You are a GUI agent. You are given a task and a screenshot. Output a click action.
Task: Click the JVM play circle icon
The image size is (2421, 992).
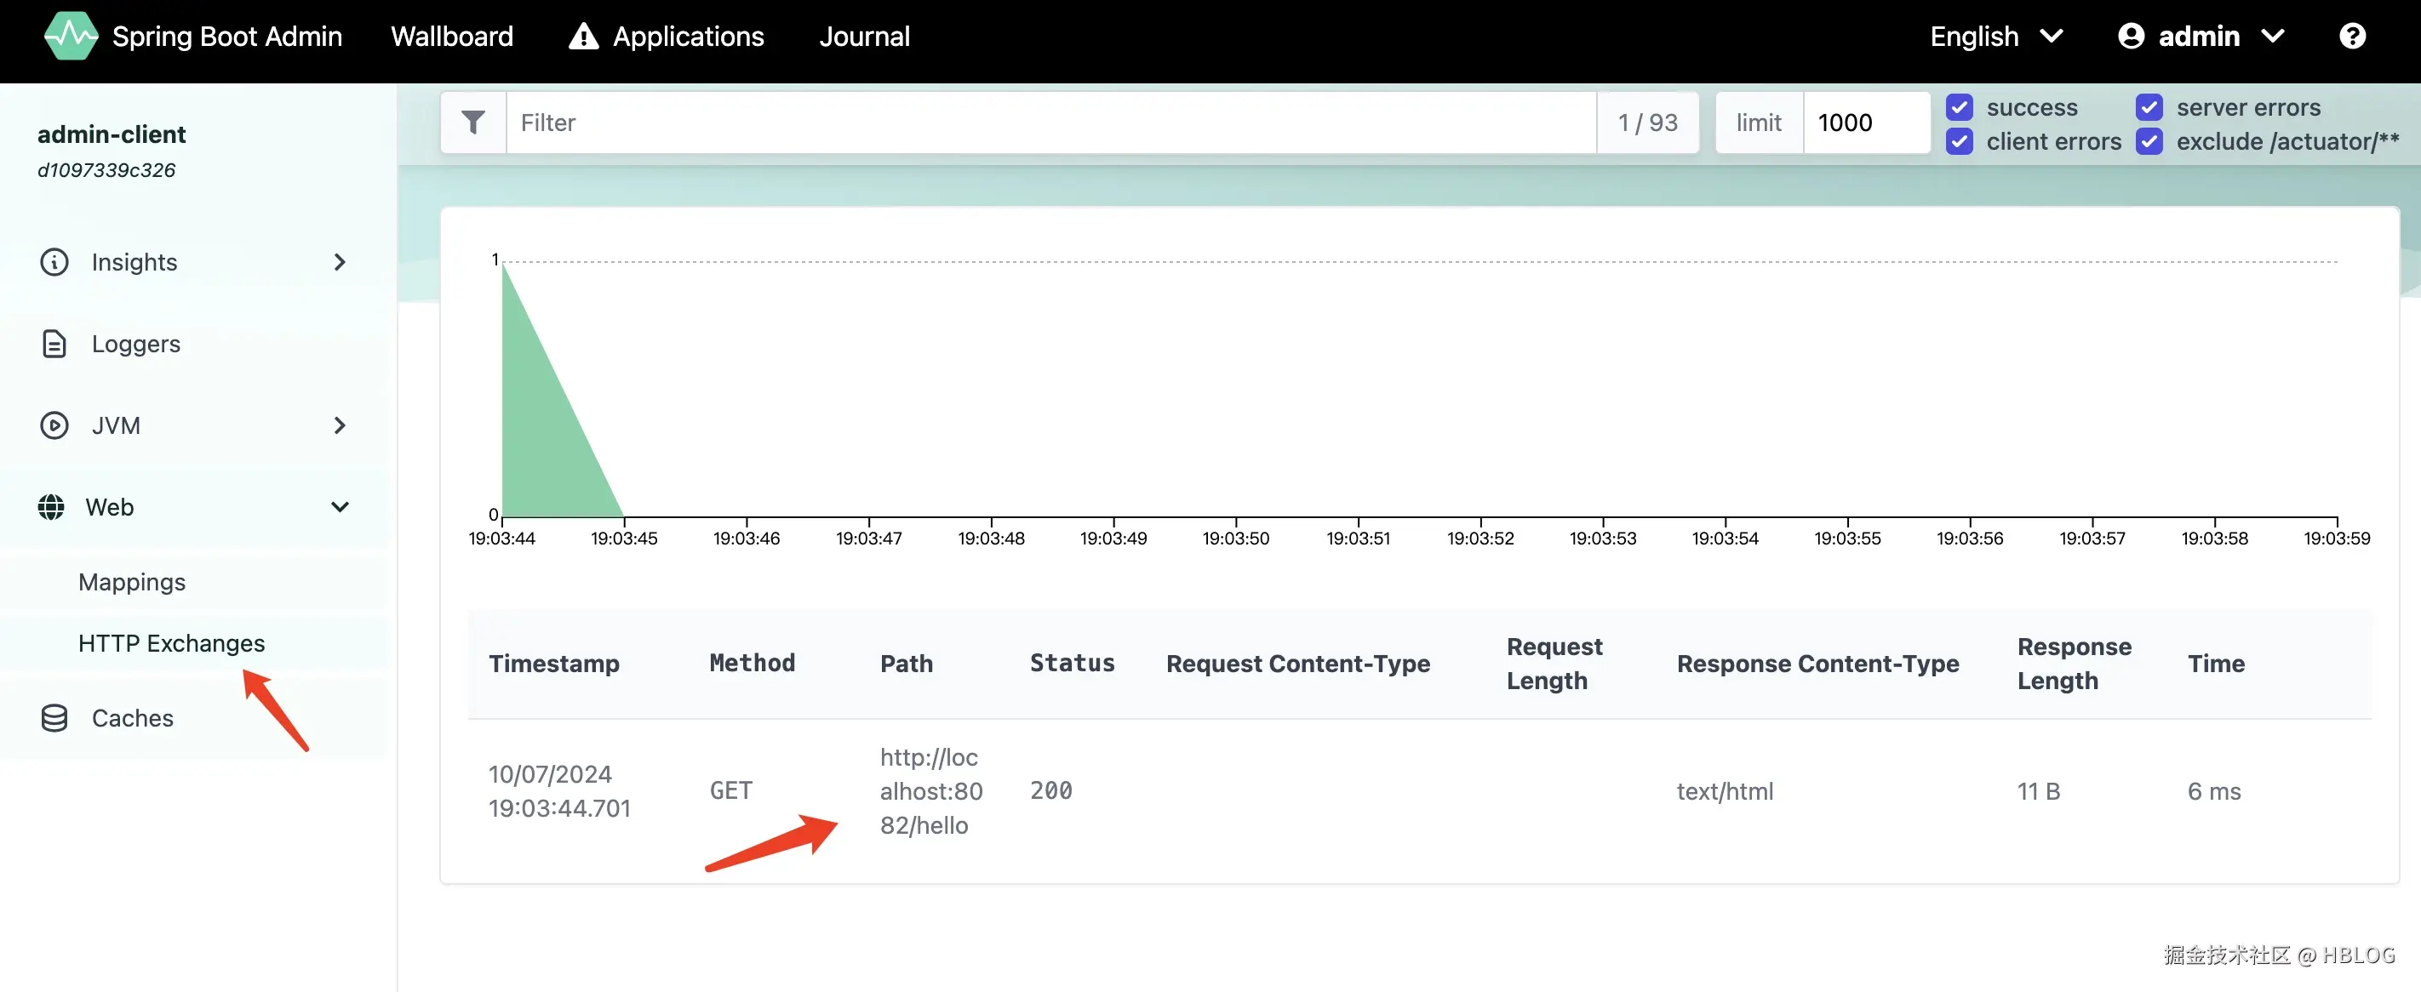coord(54,425)
